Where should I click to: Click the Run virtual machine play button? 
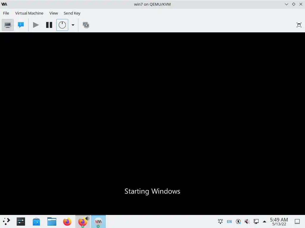click(x=36, y=25)
